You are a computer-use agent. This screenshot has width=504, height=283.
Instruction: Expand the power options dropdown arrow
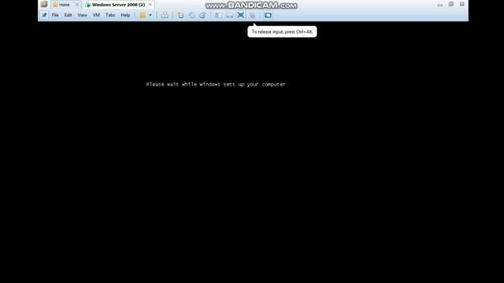tap(150, 15)
